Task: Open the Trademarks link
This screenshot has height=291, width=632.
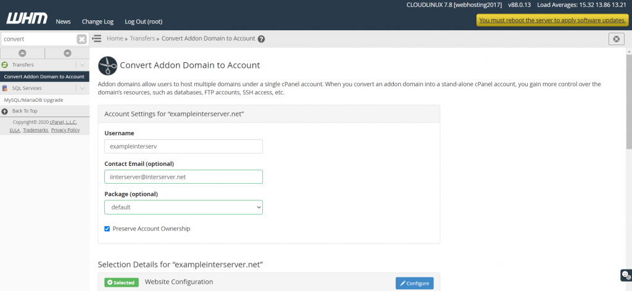Action: coord(35,131)
